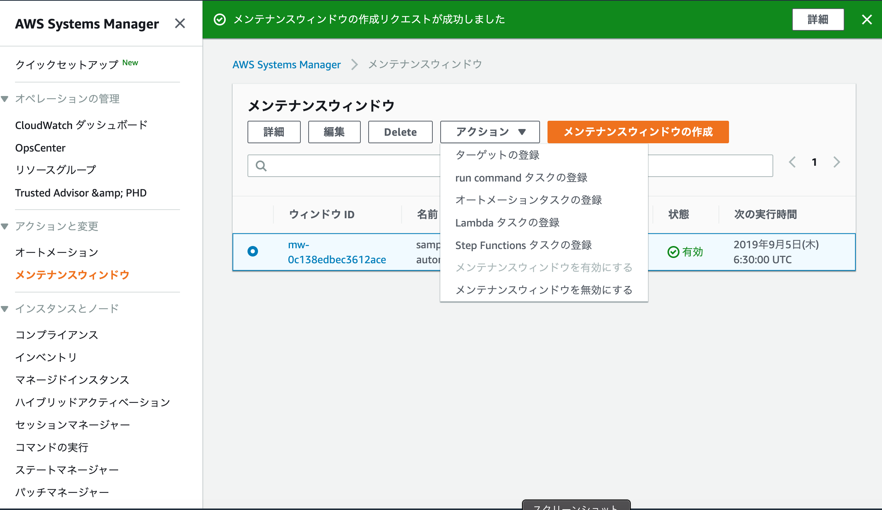Click next run time 2019年9月5日 cell
The height and width of the screenshot is (510, 882).
[776, 252]
